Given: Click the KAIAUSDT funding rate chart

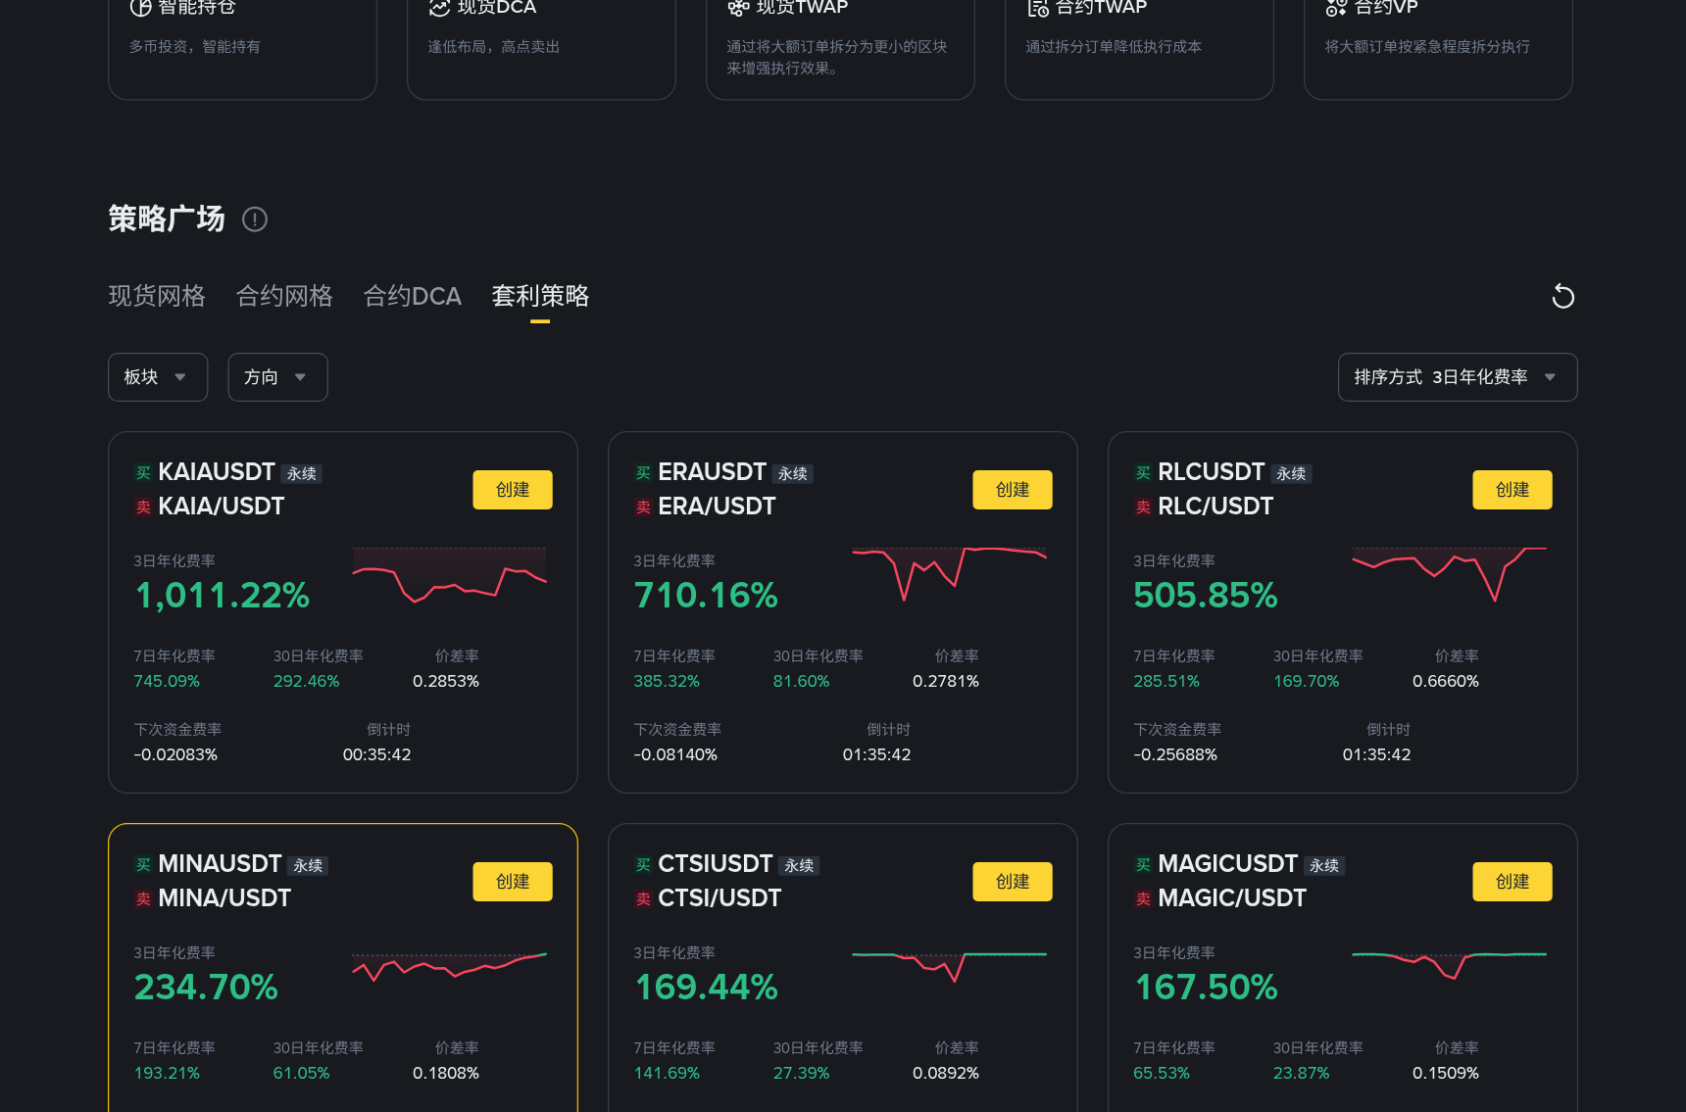Looking at the screenshot, I should tap(449, 575).
